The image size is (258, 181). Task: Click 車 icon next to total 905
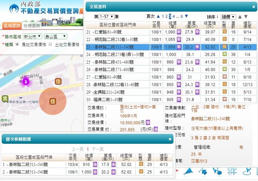[x=179, y=99]
